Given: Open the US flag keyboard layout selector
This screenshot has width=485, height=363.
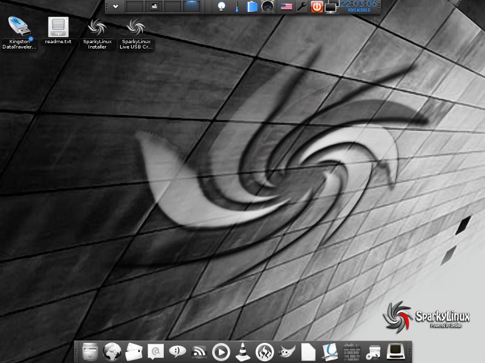Looking at the screenshot, I should coord(287,7).
